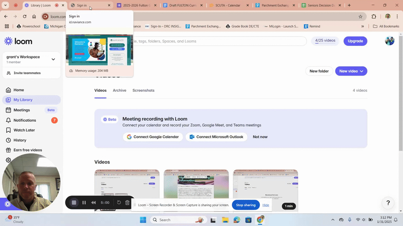This screenshot has width=403, height=226.
Task: Restart recording using the circular arrow icon
Action: [119, 202]
